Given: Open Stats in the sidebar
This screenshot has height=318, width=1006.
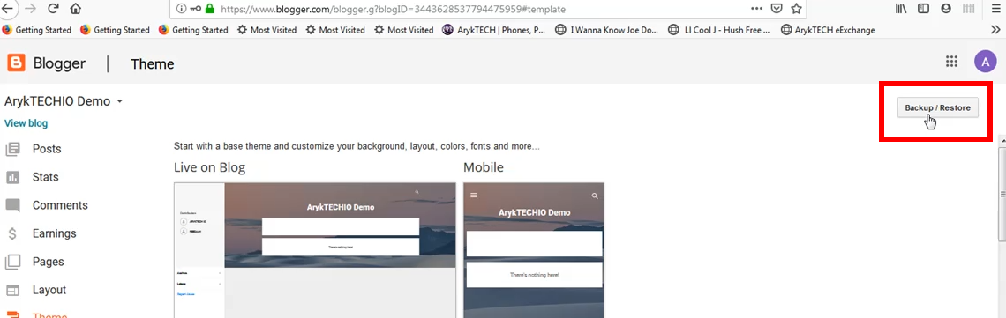Looking at the screenshot, I should click(46, 177).
